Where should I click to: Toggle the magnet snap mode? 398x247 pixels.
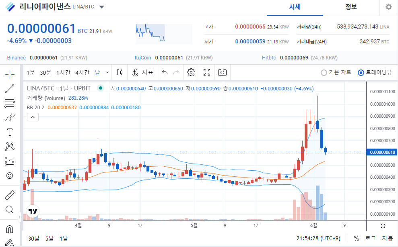point(10,229)
